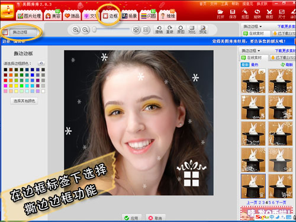Pick the white color swatch
Viewport: 296px width, 222px height.
(x=43, y=91)
